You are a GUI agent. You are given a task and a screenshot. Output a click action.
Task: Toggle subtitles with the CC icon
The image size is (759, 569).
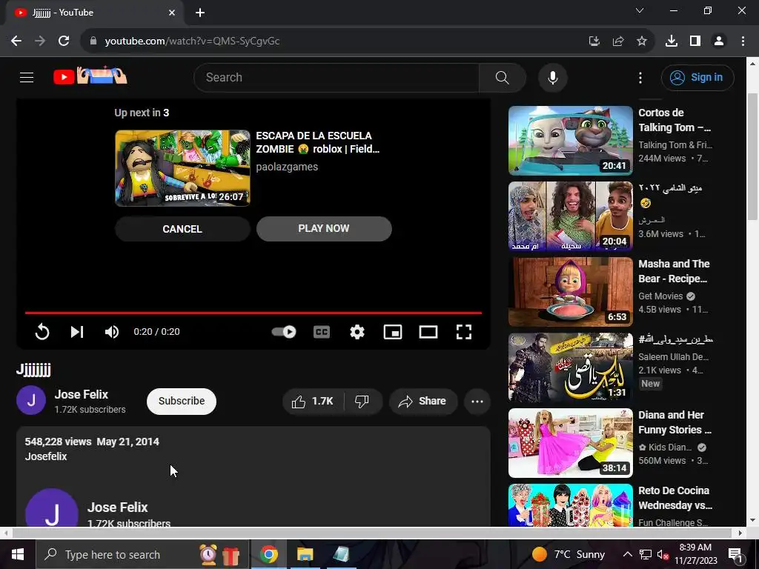322,332
